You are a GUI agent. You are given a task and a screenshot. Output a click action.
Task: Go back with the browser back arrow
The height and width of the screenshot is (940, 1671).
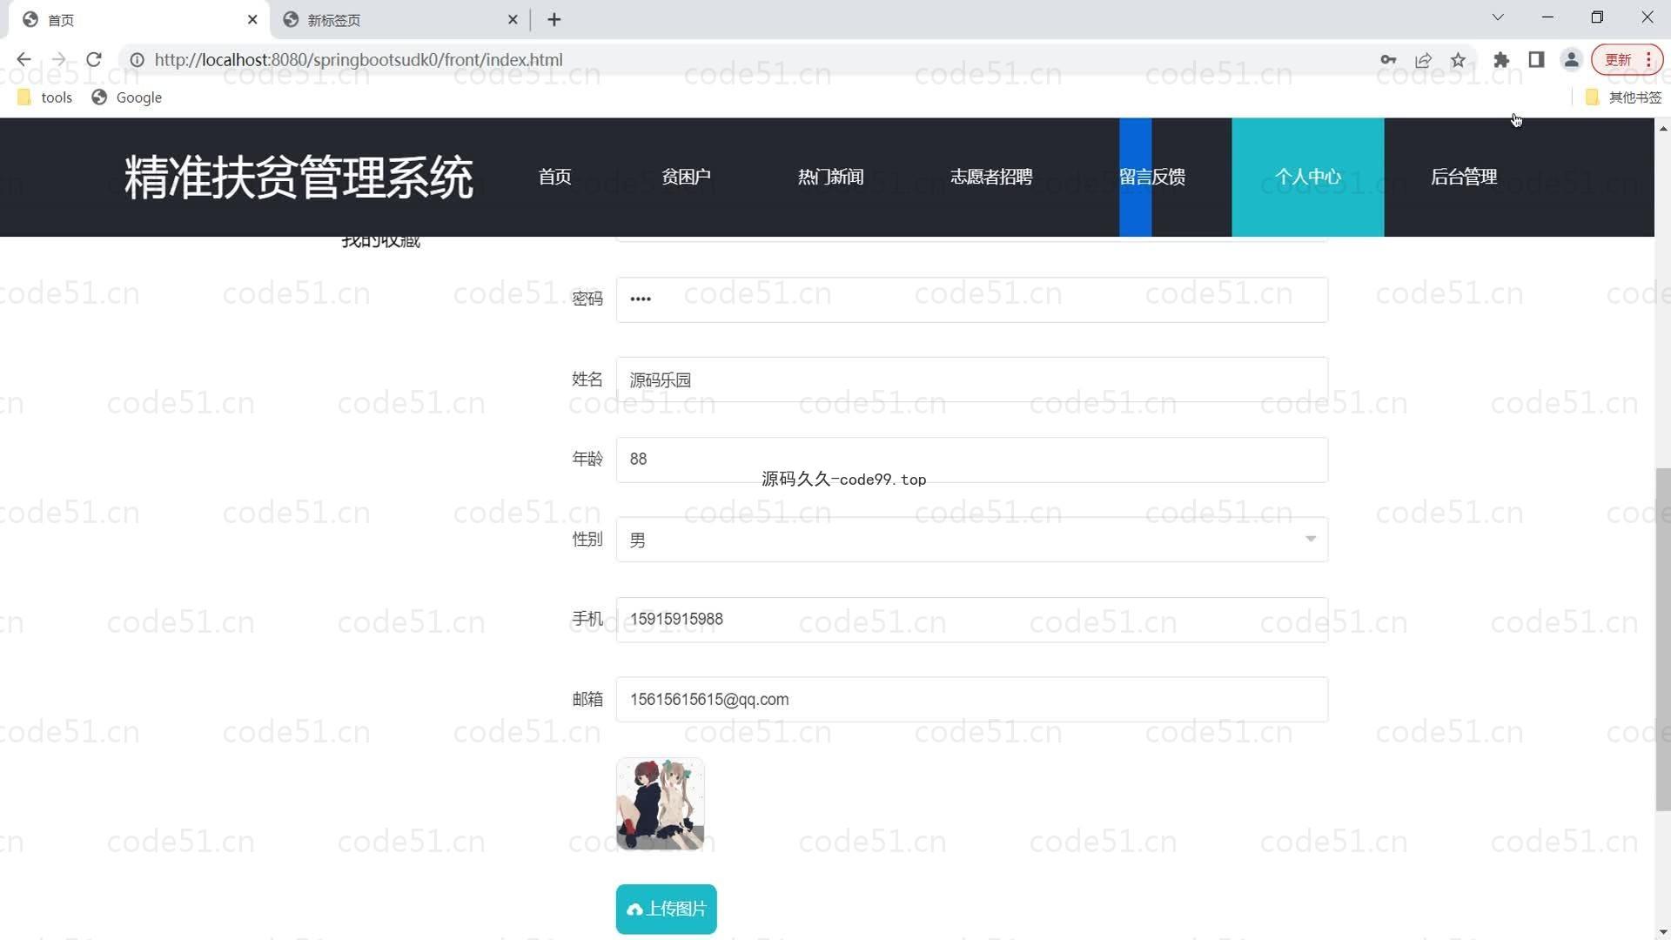[23, 60]
